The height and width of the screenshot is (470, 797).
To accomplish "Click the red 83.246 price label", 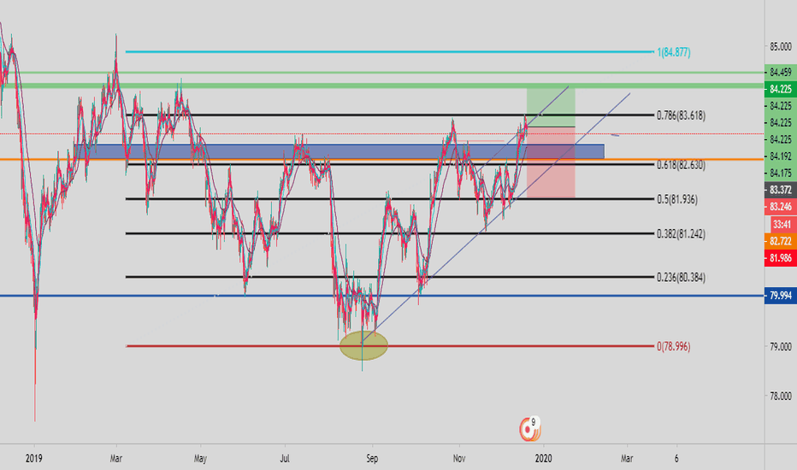I will pyautogui.click(x=779, y=207).
